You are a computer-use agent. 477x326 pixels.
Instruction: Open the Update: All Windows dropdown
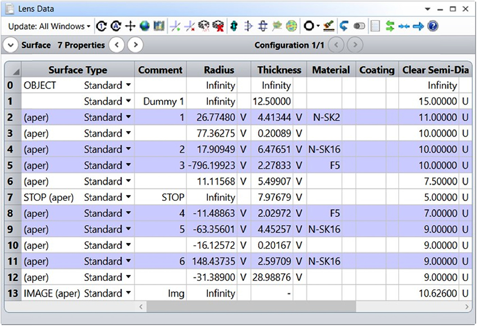(x=49, y=26)
